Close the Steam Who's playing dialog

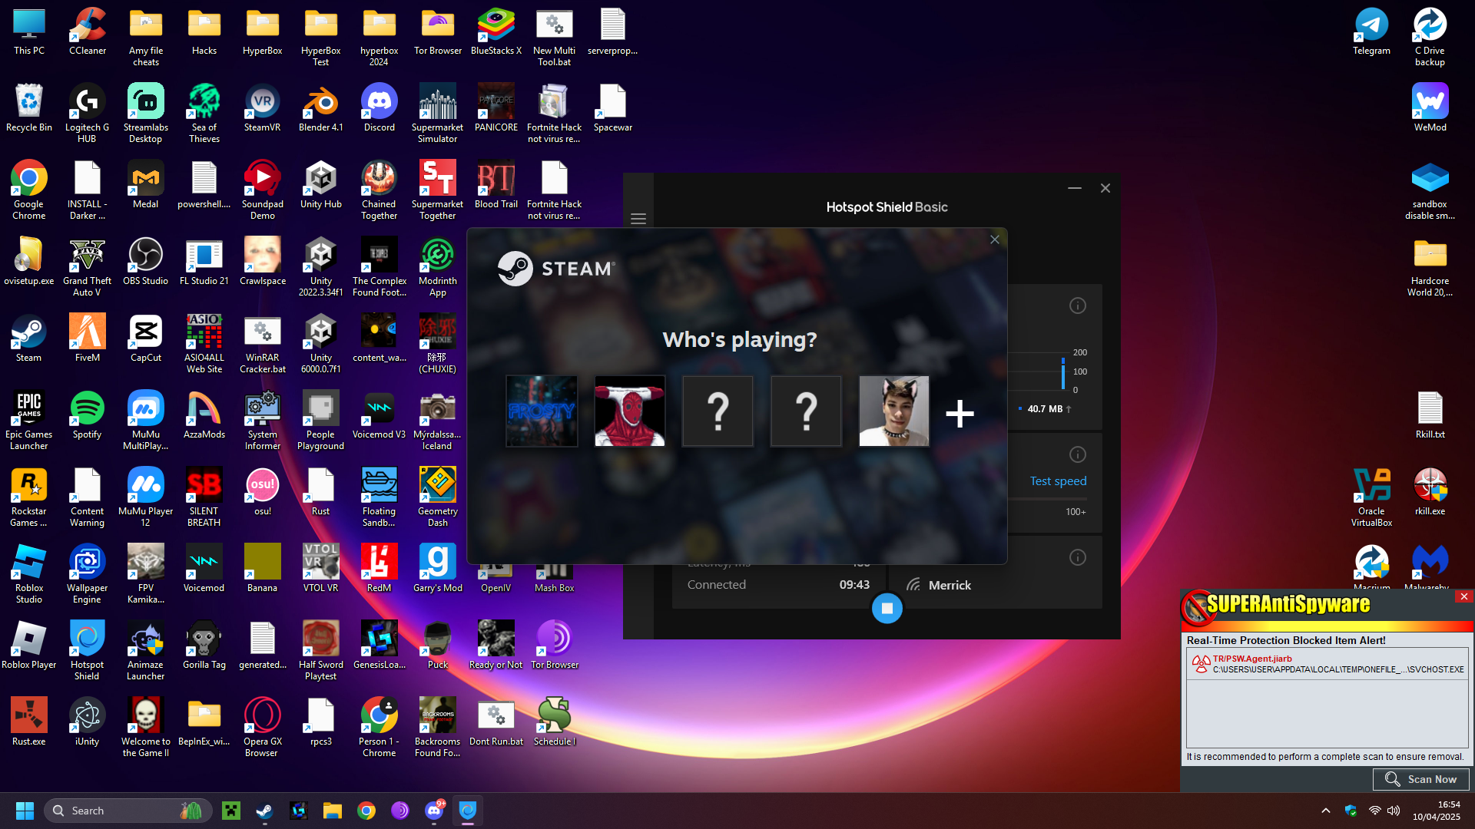click(994, 239)
